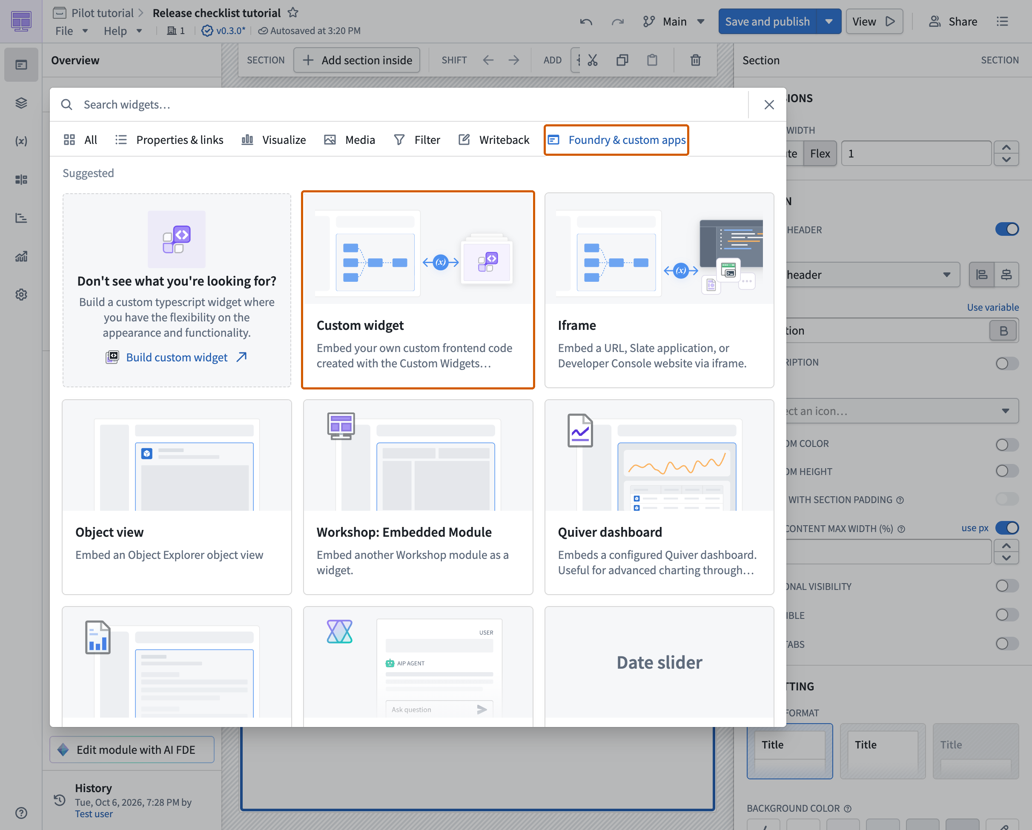The image size is (1032, 830).
Task: Switch to the Visualize tab
Action: pyautogui.click(x=274, y=140)
